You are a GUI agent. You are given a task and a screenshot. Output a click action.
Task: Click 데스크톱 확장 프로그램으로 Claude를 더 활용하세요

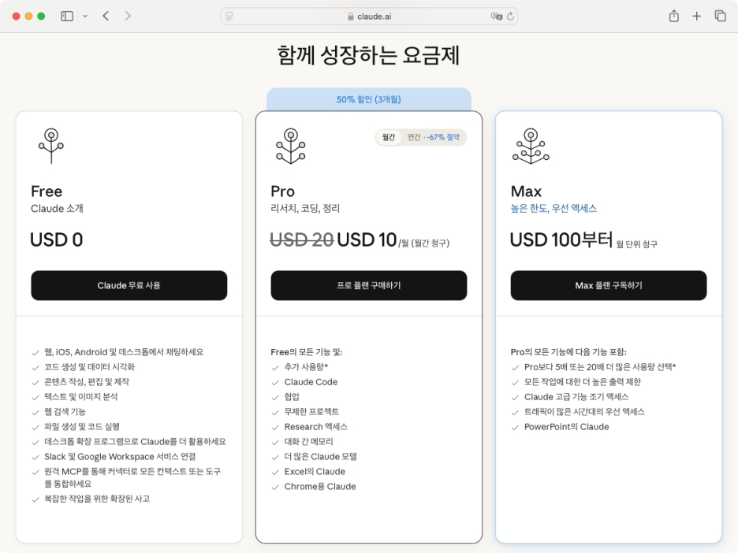[135, 442]
